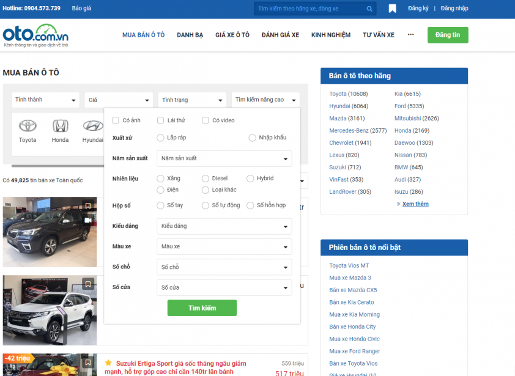
Task: Open saved listings via header bookmark icon
Action: click(392, 9)
